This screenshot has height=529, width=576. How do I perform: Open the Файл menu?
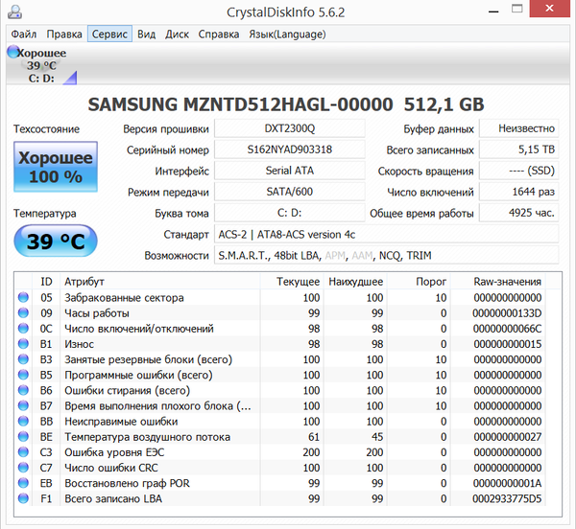coord(24,34)
